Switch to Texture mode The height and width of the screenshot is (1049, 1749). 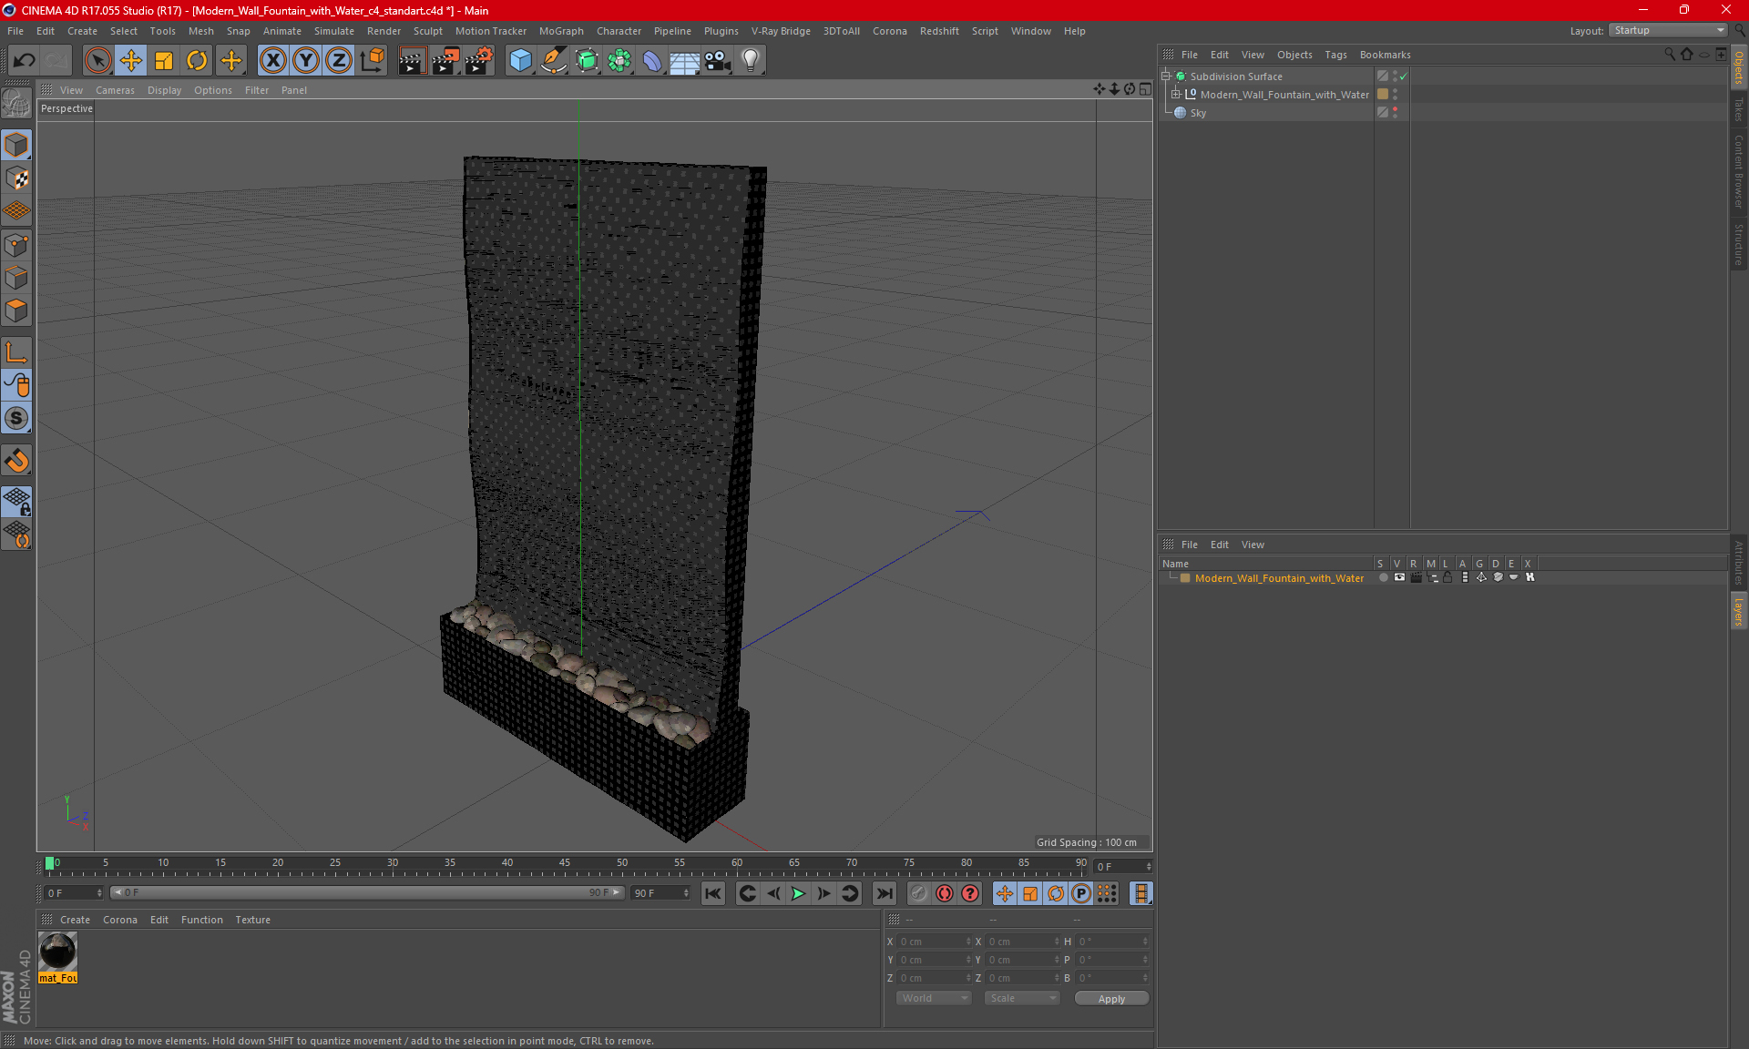tap(16, 178)
